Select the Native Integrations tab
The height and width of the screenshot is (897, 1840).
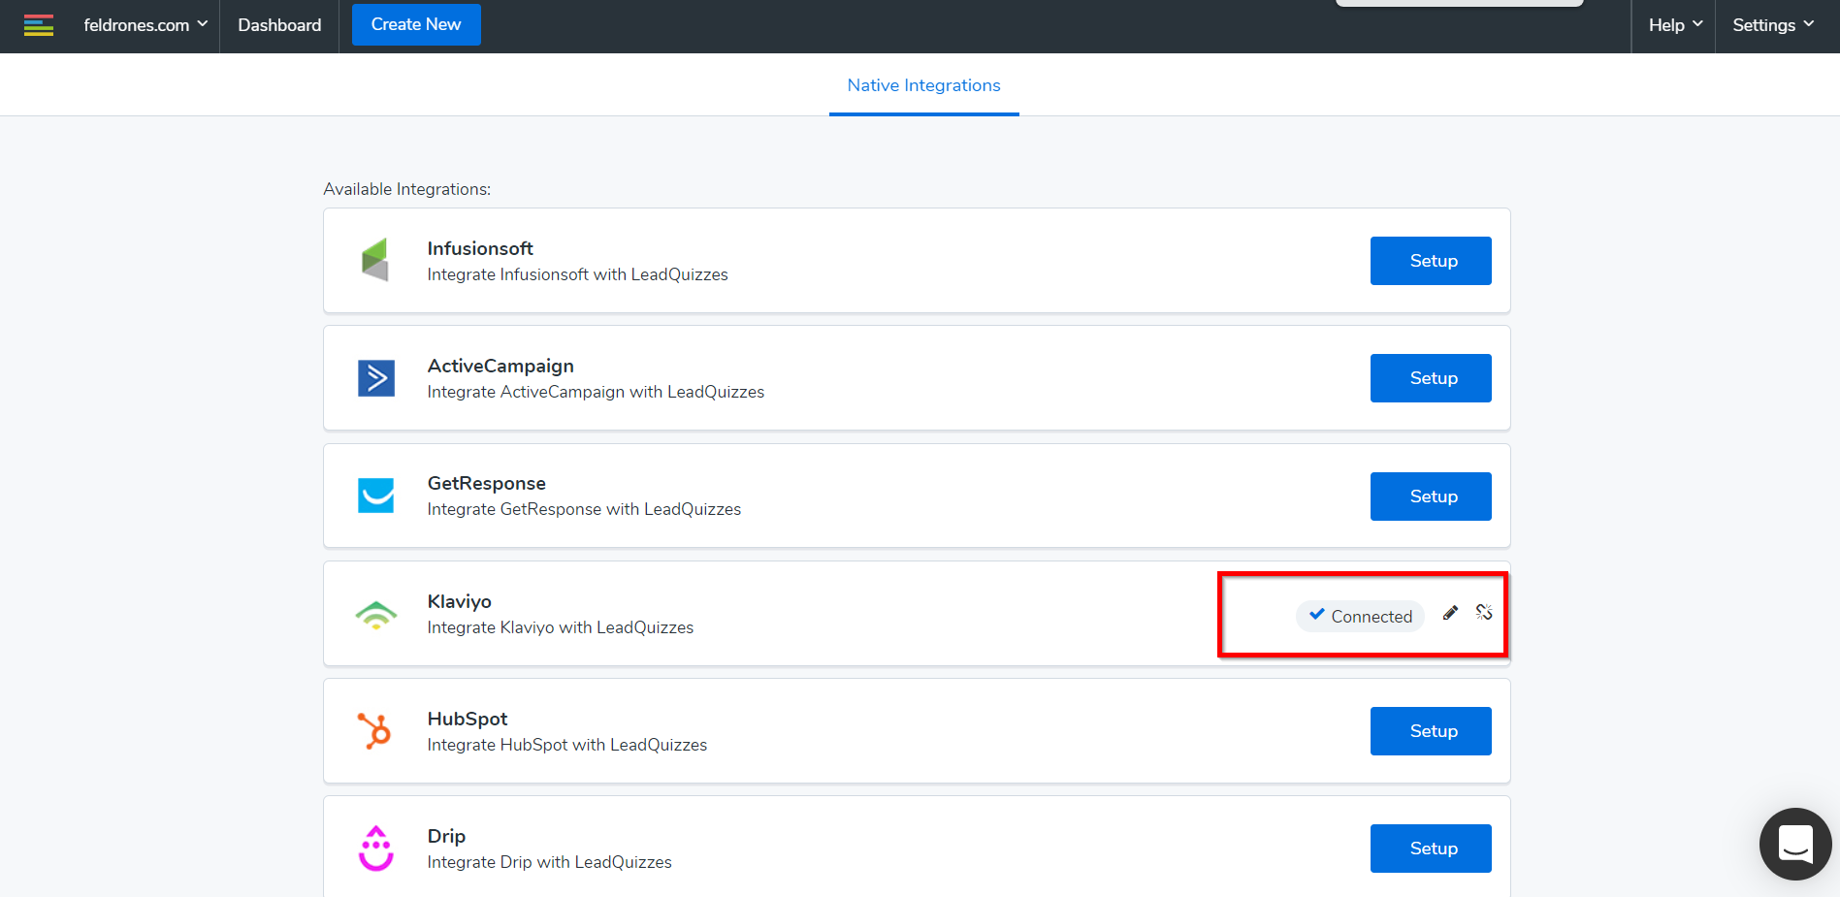coord(923,85)
